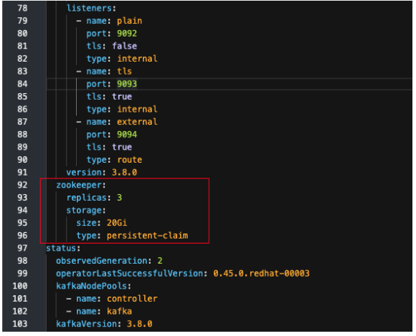This screenshot has height=336, width=416.
Task: Click the 'operatorLastSuccessfulVersion' key
Action: click(129, 274)
